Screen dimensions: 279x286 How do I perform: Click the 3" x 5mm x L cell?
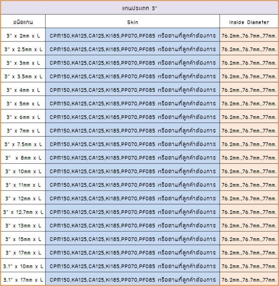[23, 103]
